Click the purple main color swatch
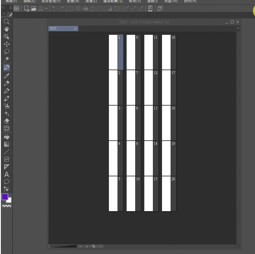255x254 pixels. pyautogui.click(x=5, y=197)
